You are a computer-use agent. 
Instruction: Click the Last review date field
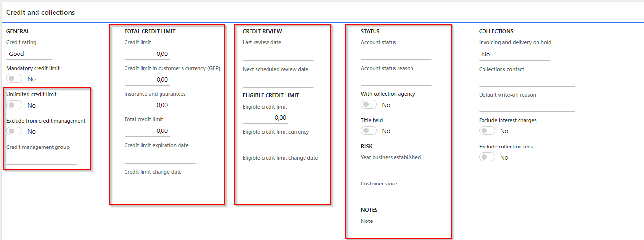pos(278,55)
